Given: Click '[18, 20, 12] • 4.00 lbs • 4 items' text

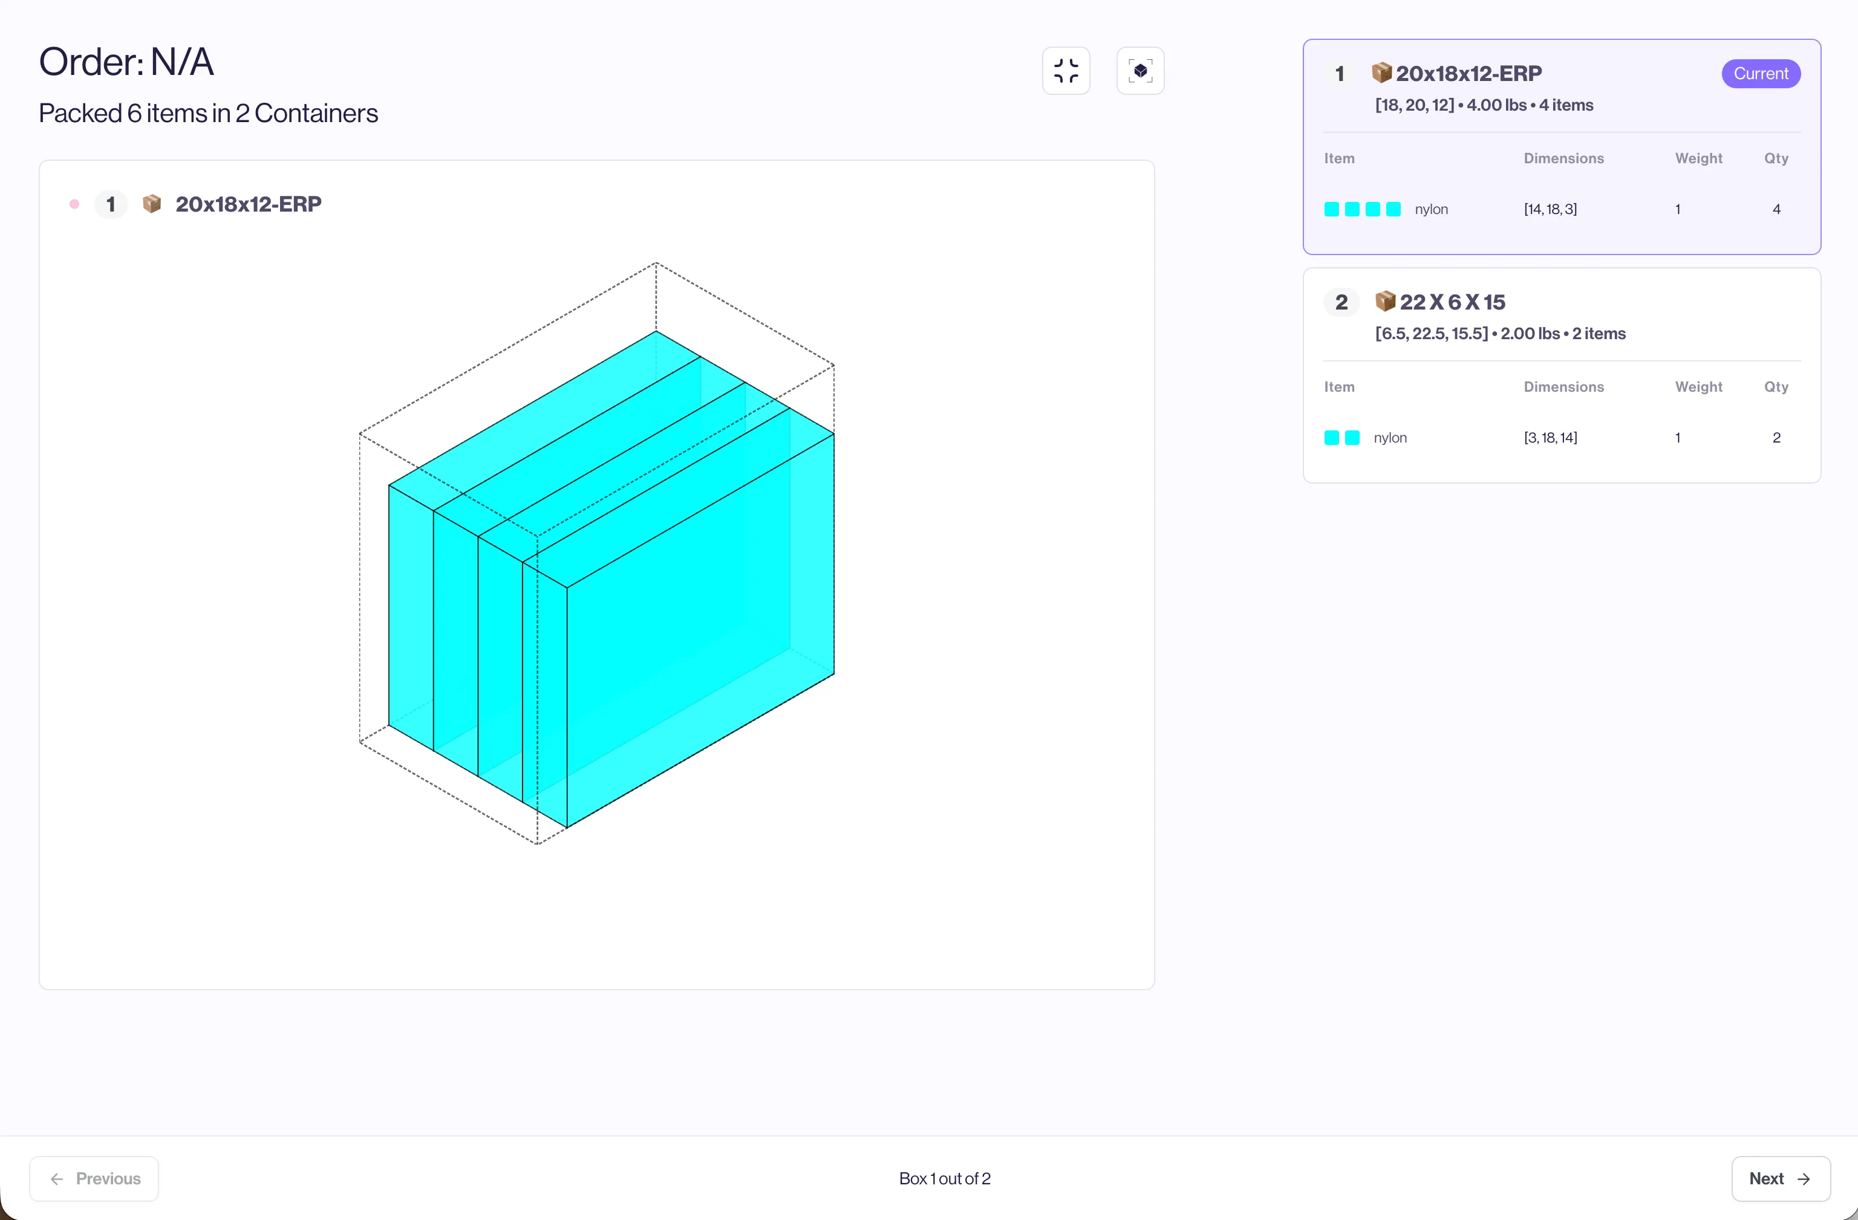Looking at the screenshot, I should click(1483, 105).
